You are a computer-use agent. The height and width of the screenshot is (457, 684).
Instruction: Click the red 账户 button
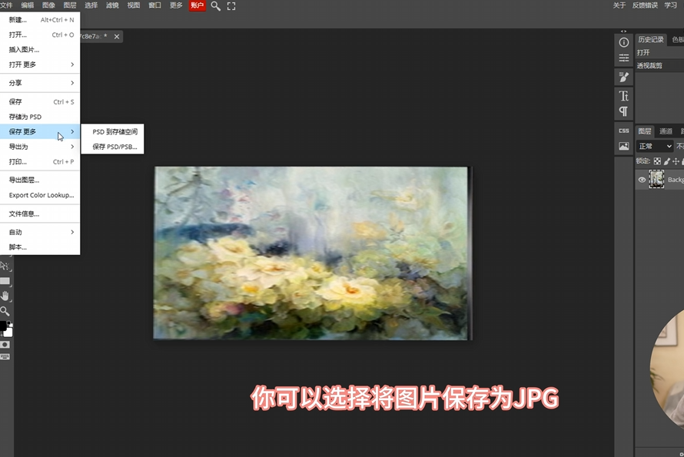[x=198, y=5]
